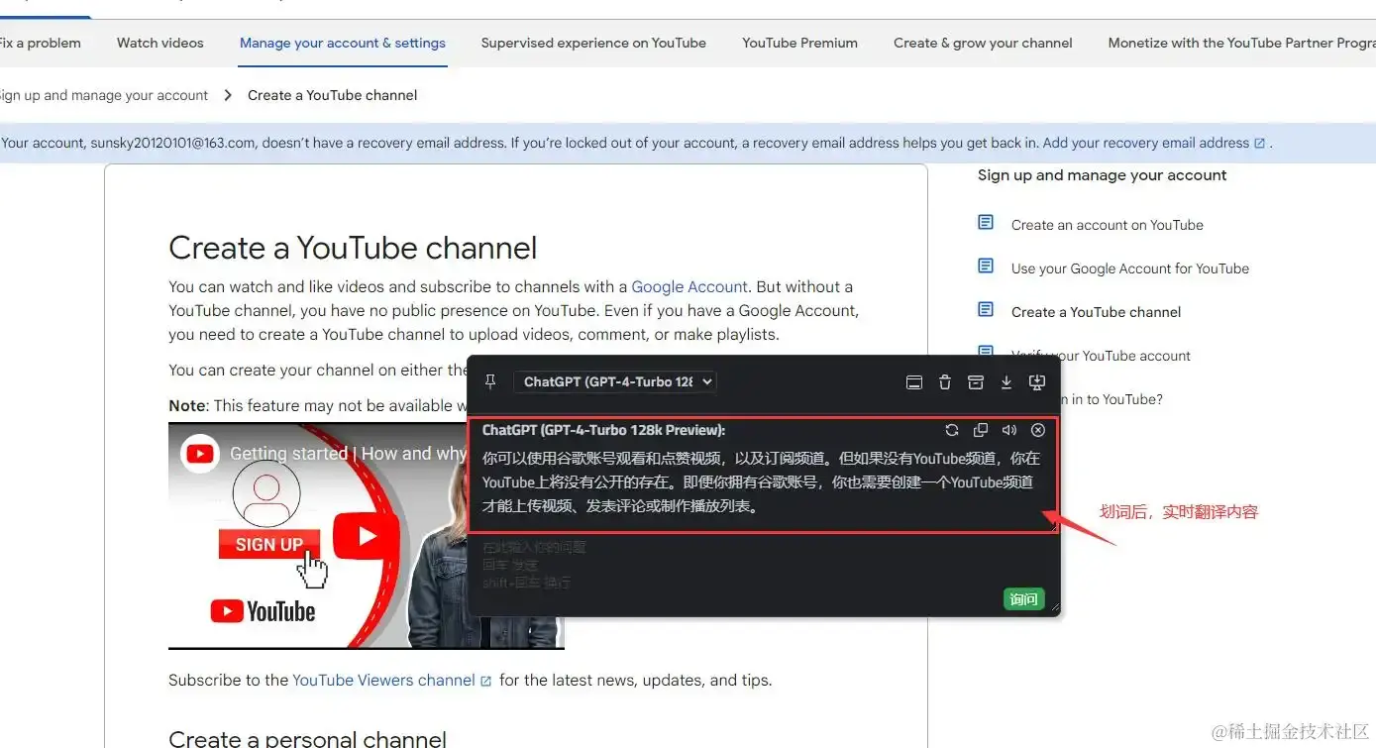Screen dimensions: 1376x748
Task: Open the YouTube Premium tab
Action: tap(799, 43)
